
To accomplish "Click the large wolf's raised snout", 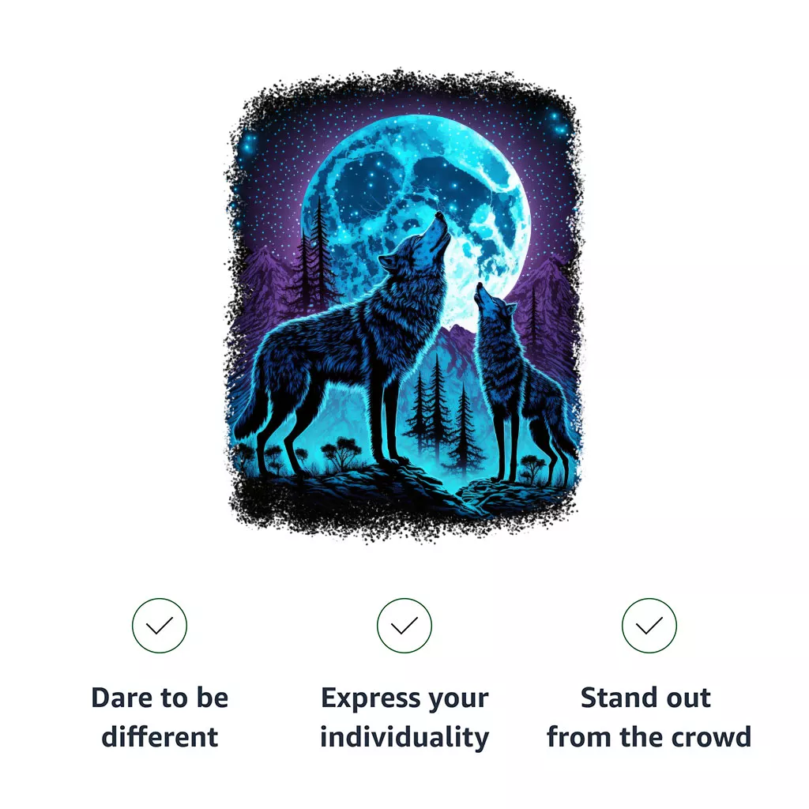I will [x=439, y=227].
